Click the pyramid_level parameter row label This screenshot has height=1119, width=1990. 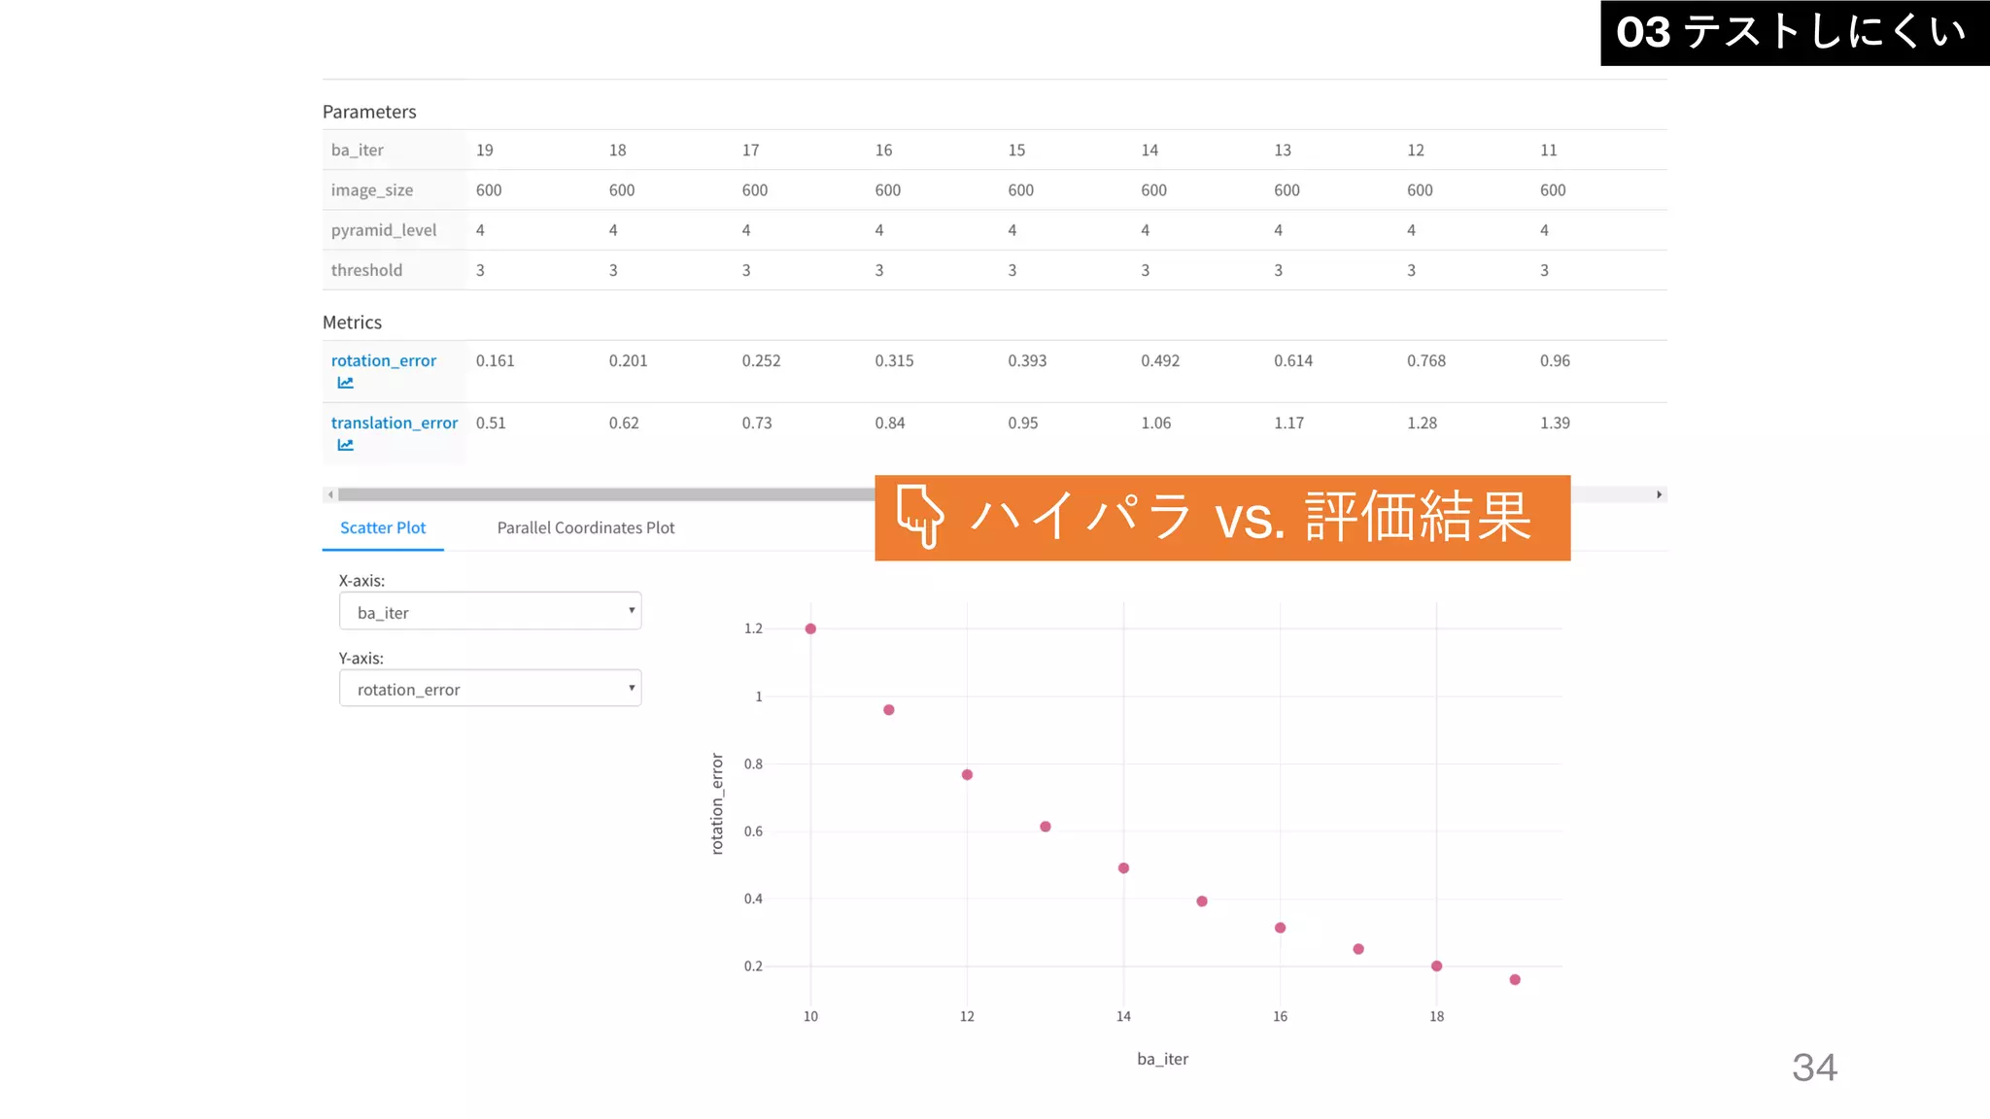tap(383, 230)
